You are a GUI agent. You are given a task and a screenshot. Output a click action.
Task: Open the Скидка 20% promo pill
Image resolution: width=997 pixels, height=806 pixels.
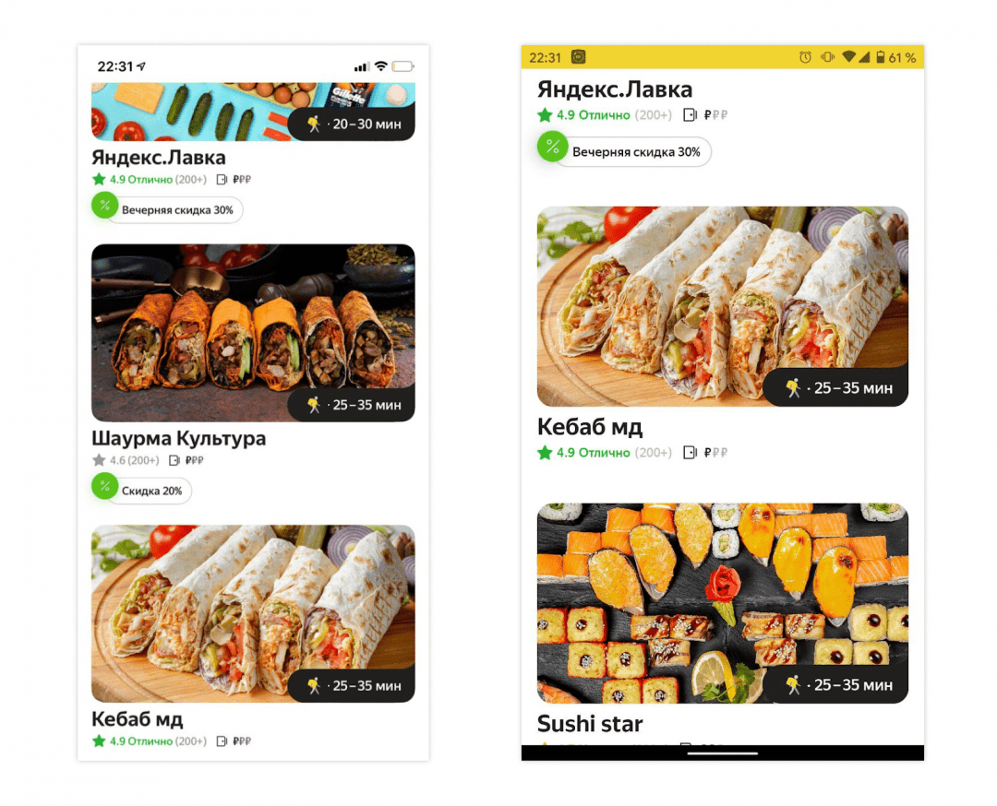(x=142, y=491)
